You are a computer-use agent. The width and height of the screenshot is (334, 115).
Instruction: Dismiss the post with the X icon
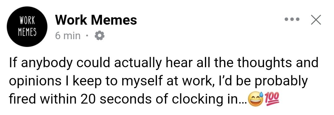[316, 20]
